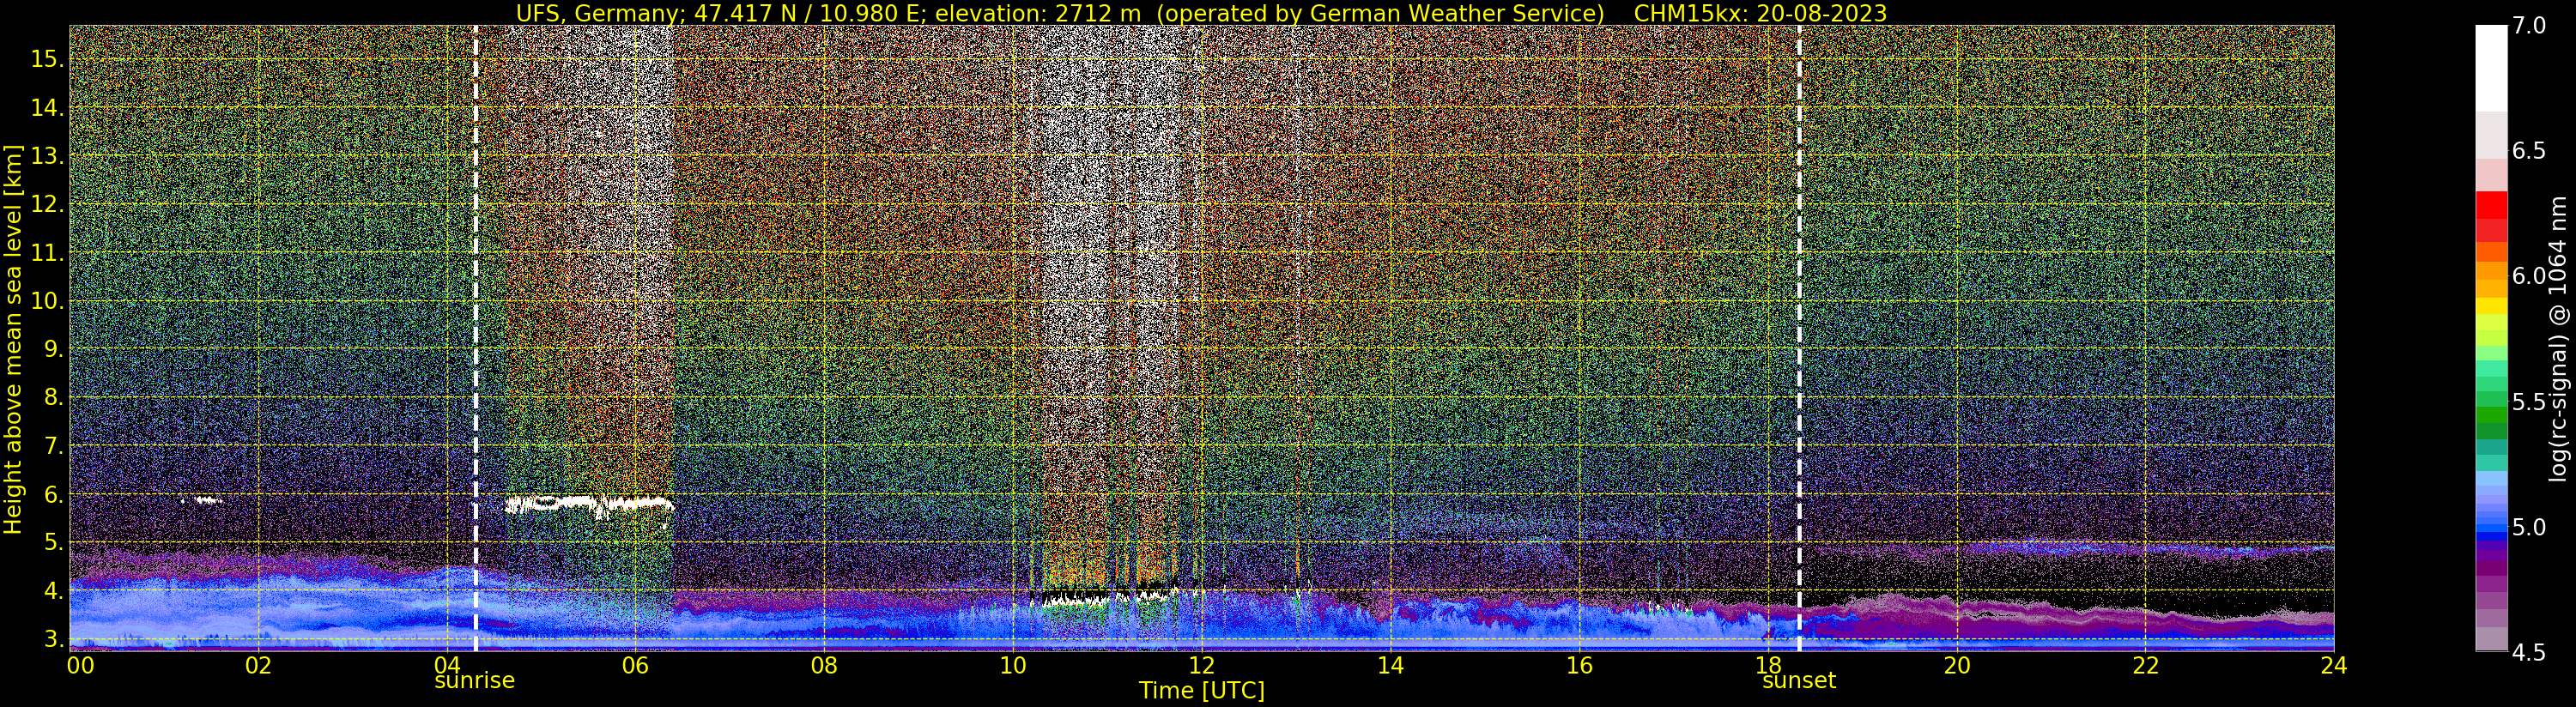Click the '5.' tick on the height axis
The height and width of the screenshot is (707, 2576).
52,542
